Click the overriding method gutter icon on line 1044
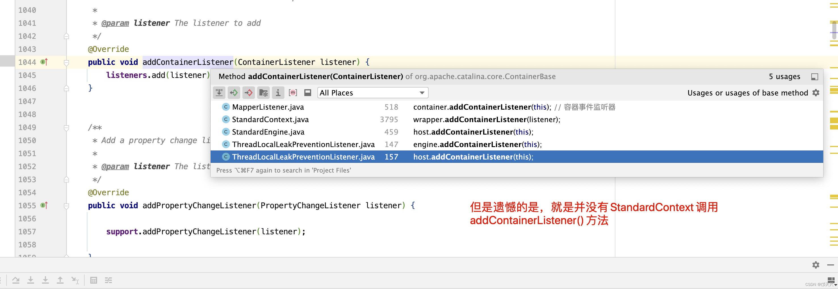The height and width of the screenshot is (289, 838). coord(44,62)
